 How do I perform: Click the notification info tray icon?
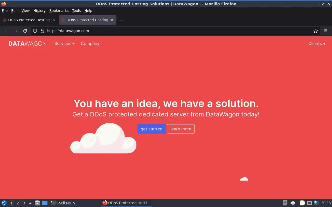(316, 203)
